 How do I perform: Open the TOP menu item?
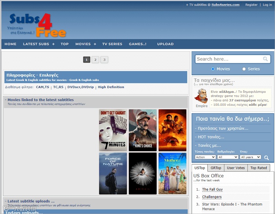(64, 44)
